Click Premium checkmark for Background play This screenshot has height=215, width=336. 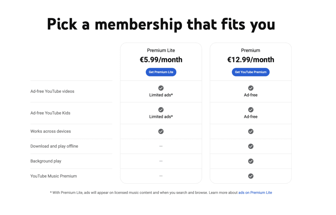(251, 161)
